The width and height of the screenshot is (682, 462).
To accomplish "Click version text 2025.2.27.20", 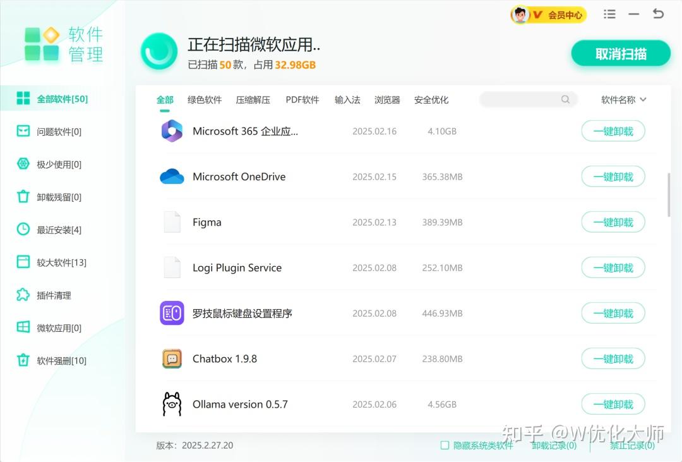I will click(207, 446).
